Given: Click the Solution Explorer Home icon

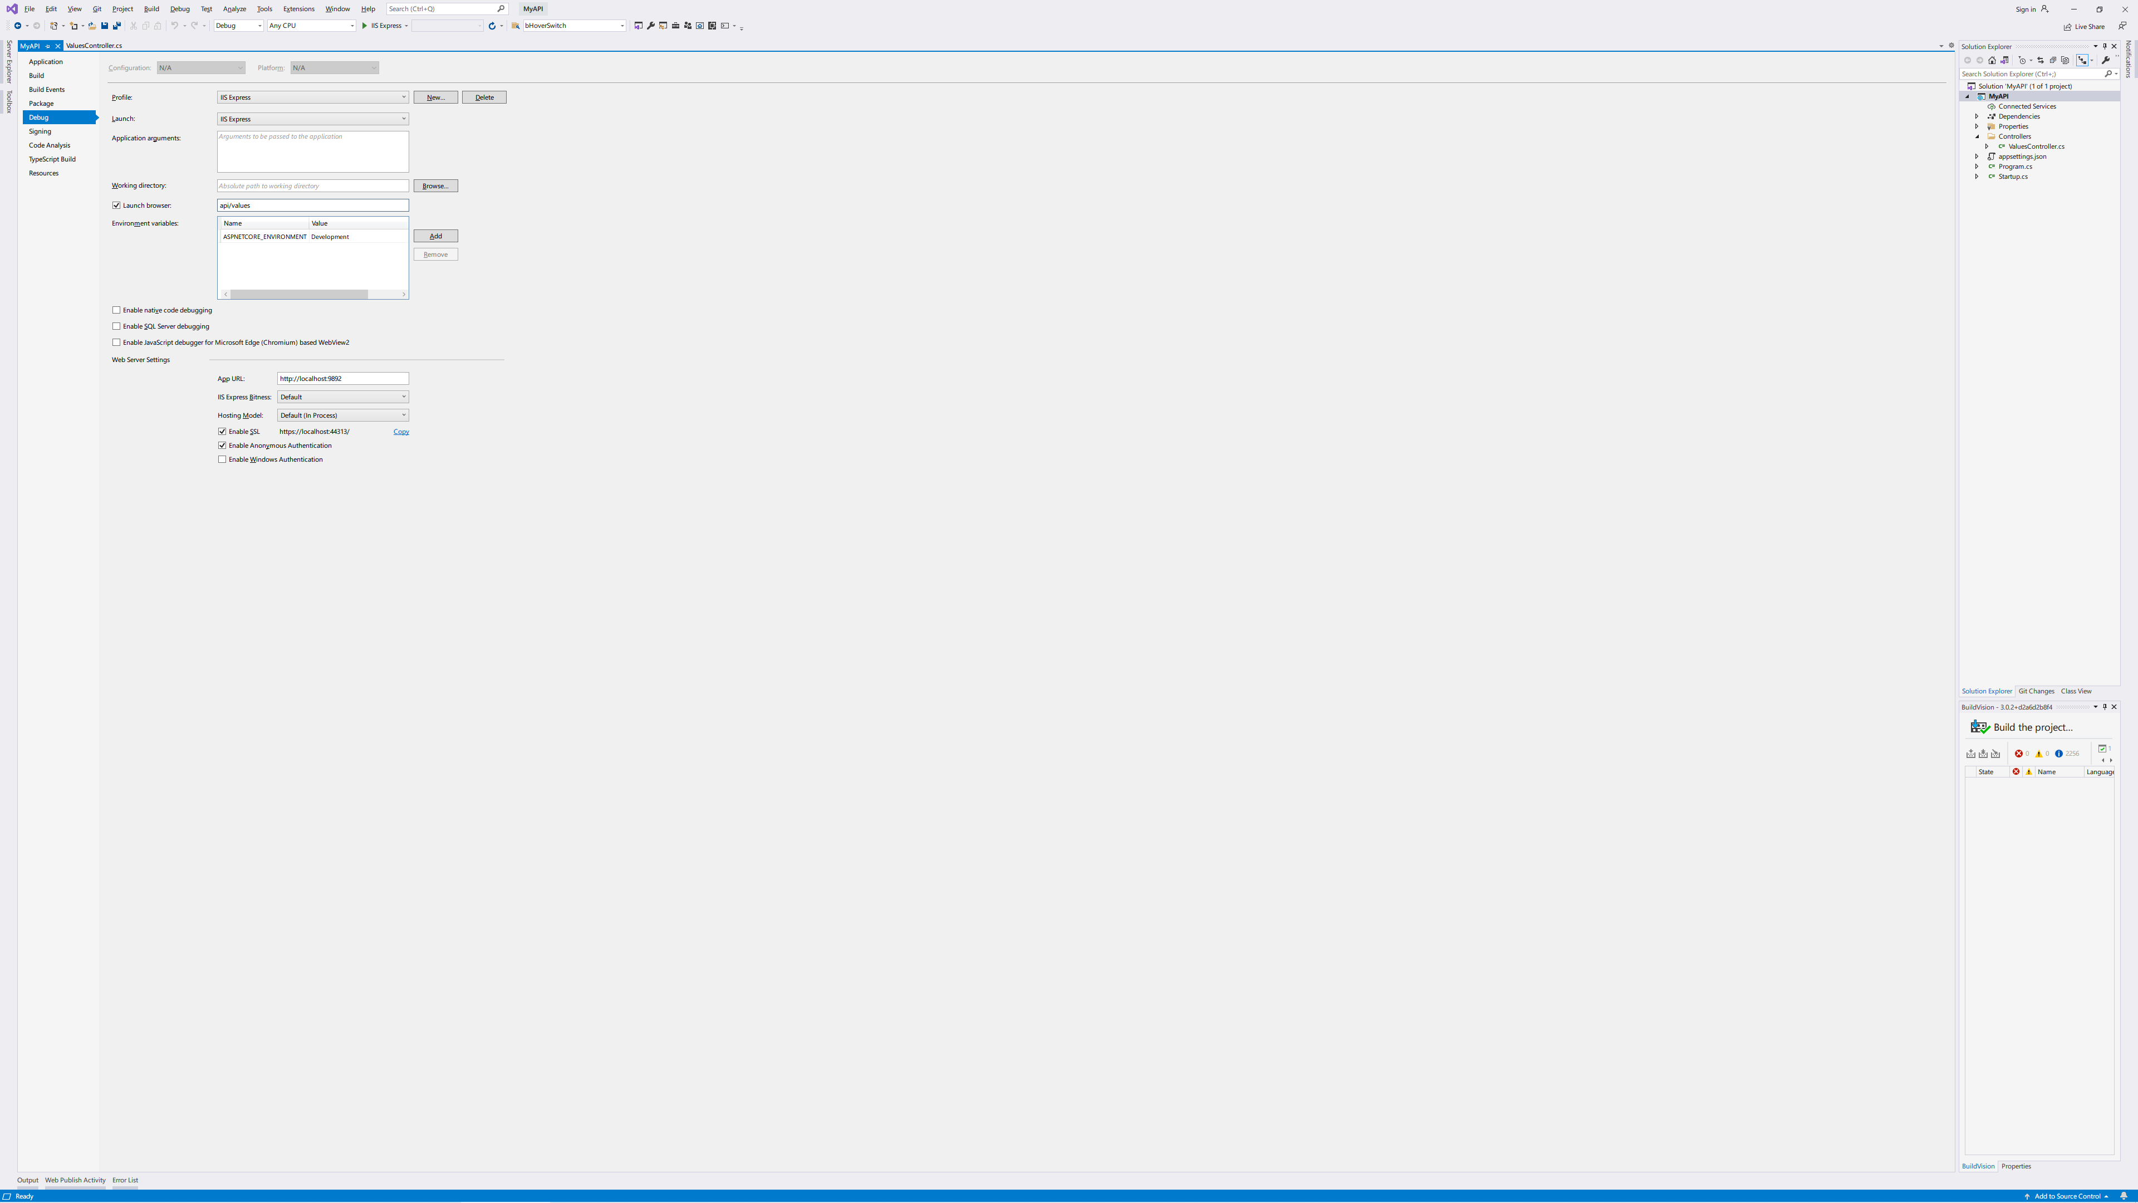Looking at the screenshot, I should tap(1992, 60).
